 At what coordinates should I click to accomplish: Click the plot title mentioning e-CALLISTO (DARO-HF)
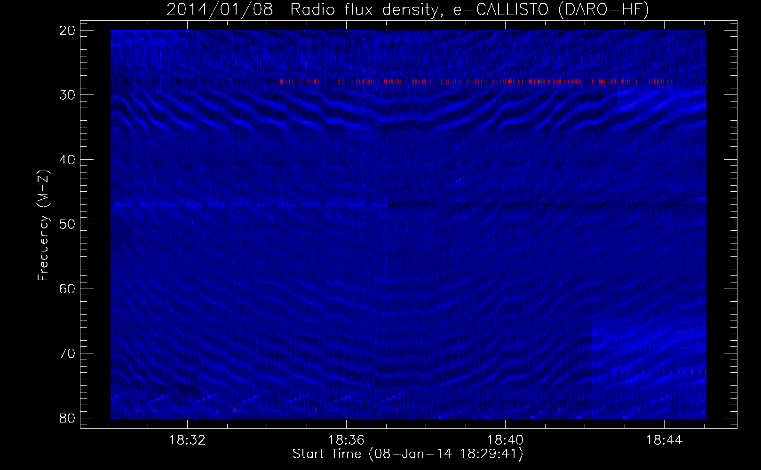click(x=408, y=10)
